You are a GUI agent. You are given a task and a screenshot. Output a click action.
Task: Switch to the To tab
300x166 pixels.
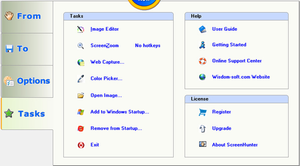(x=27, y=49)
